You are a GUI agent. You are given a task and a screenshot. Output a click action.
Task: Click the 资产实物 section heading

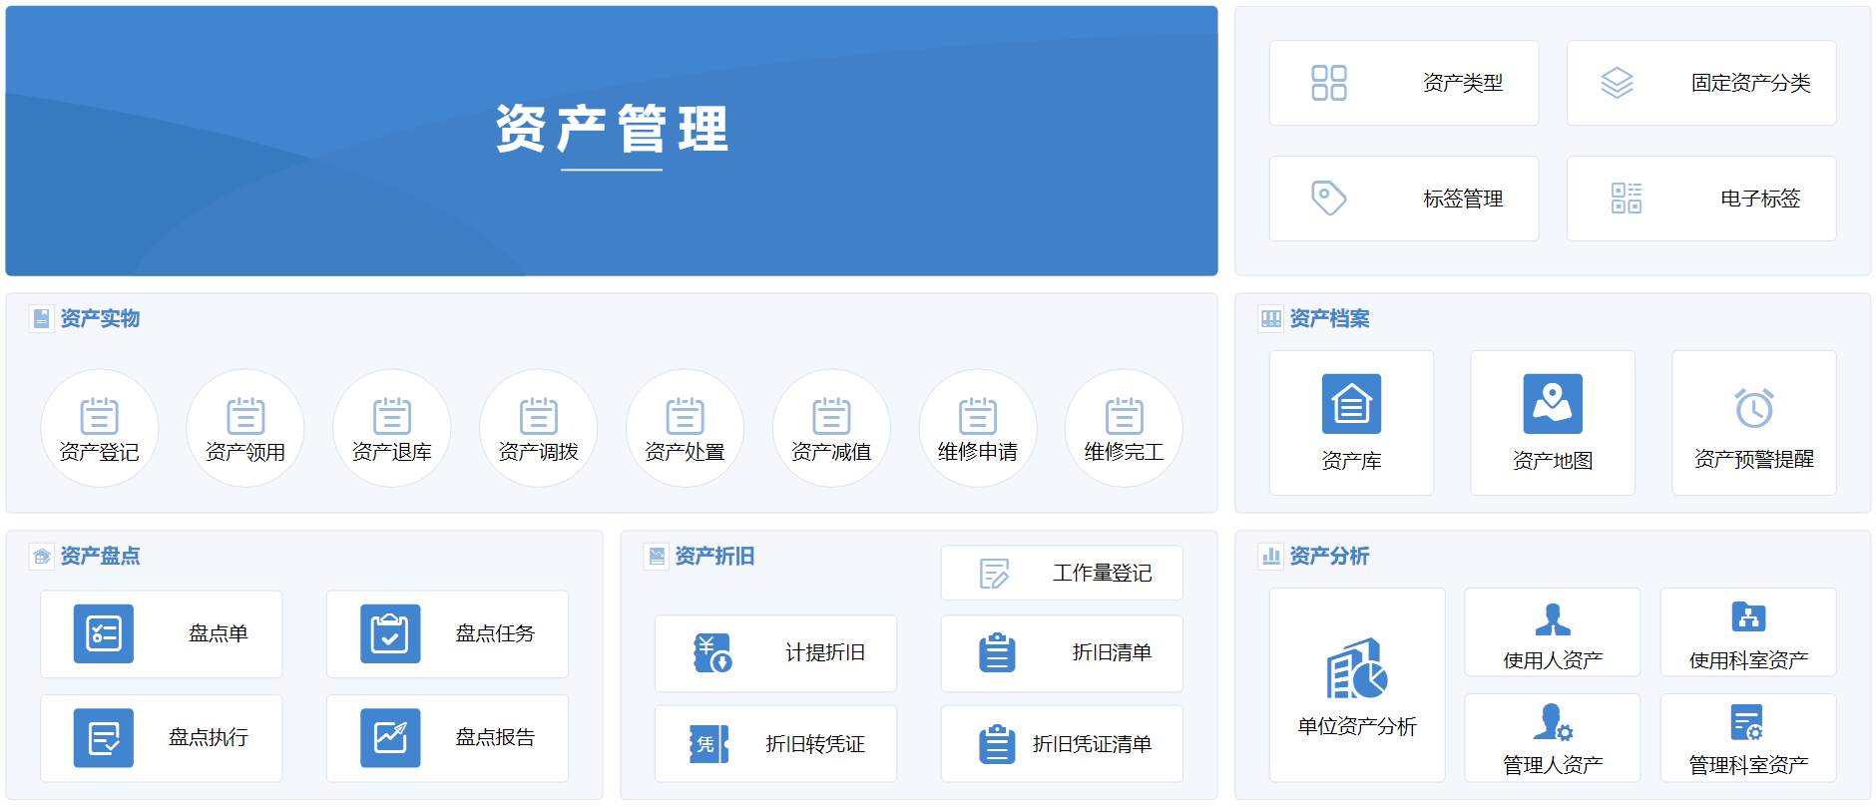point(100,318)
